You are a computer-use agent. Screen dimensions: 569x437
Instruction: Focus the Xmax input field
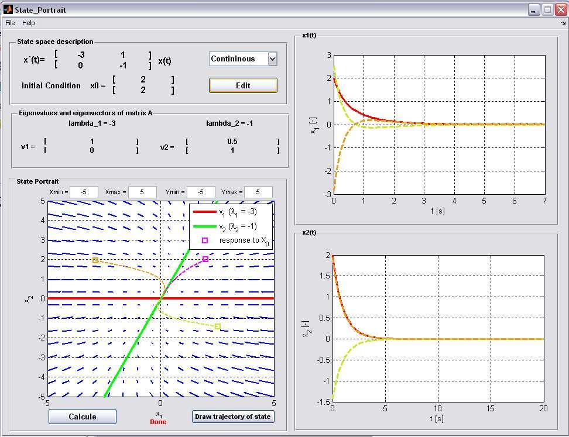pyautogui.click(x=142, y=192)
